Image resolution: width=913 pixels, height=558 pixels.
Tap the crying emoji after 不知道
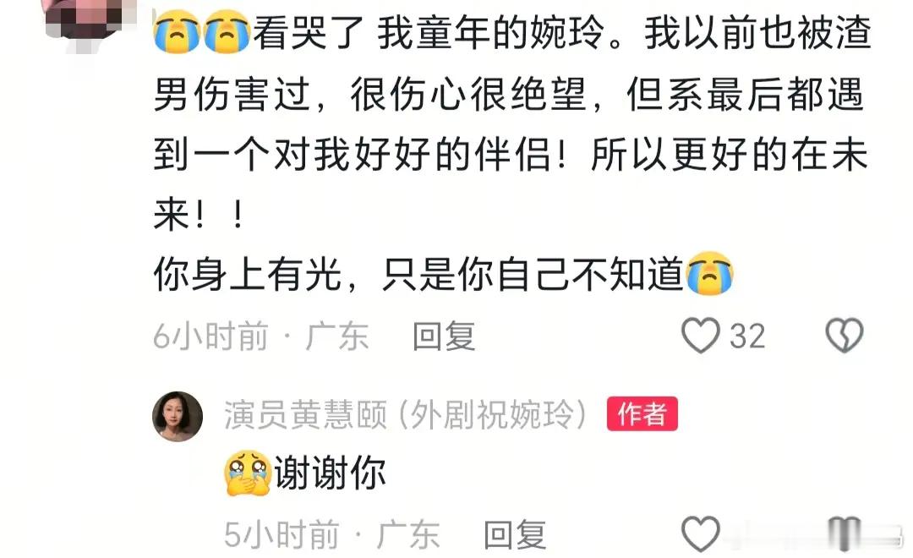710,274
